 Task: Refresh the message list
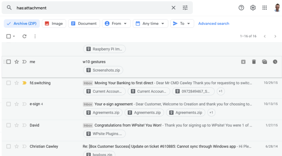pyautogui.click(x=24, y=36)
